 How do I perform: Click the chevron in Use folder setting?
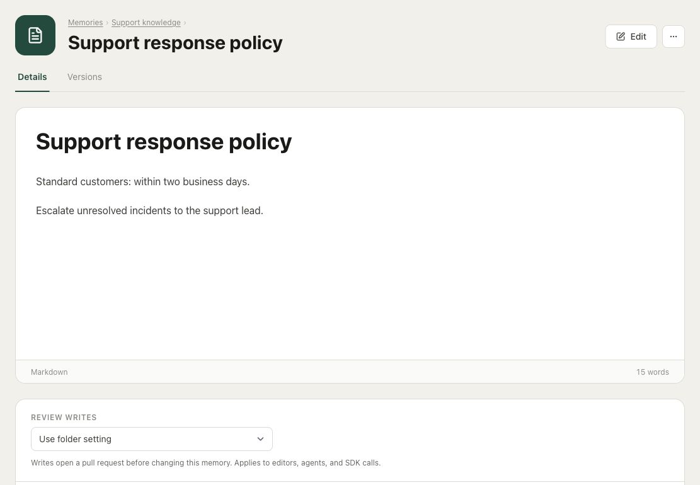tap(260, 439)
